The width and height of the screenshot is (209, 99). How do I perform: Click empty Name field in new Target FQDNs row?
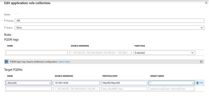coord(29,89)
